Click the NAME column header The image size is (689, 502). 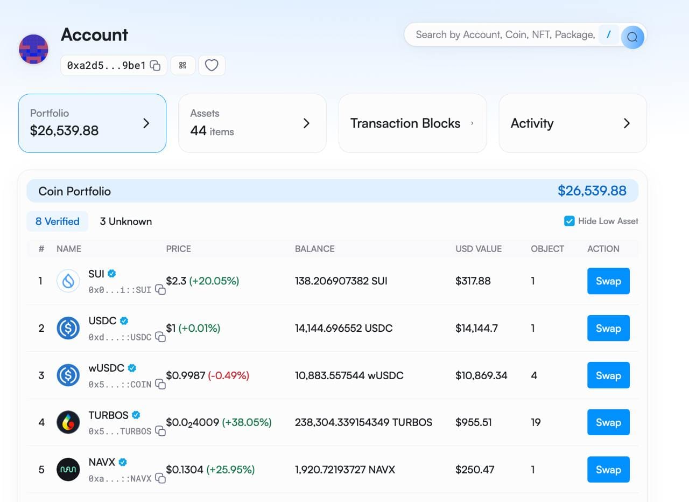pos(69,249)
